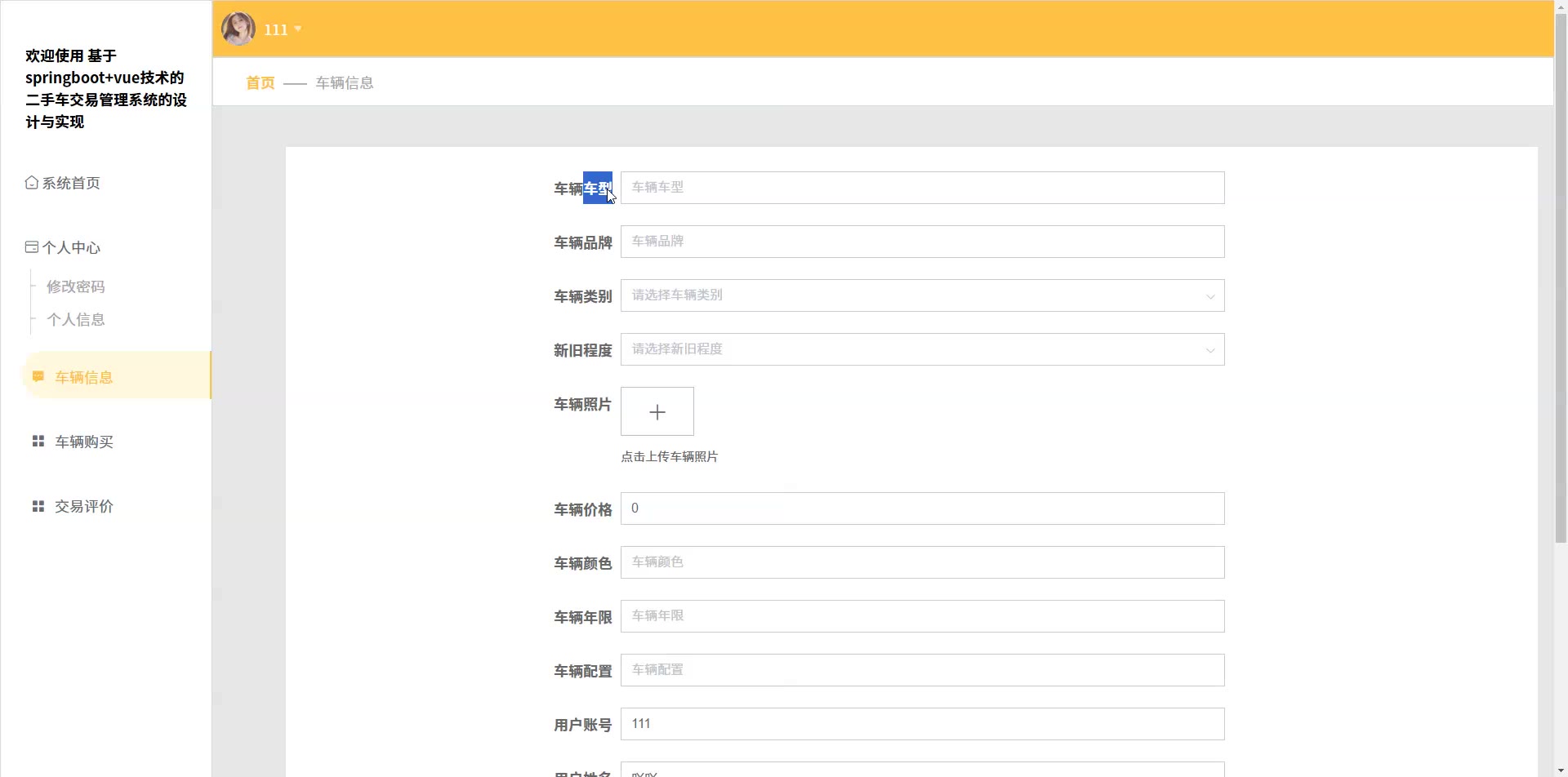The image size is (1568, 777).
Task: Click the 车辆价格 field label
Action: (583, 509)
